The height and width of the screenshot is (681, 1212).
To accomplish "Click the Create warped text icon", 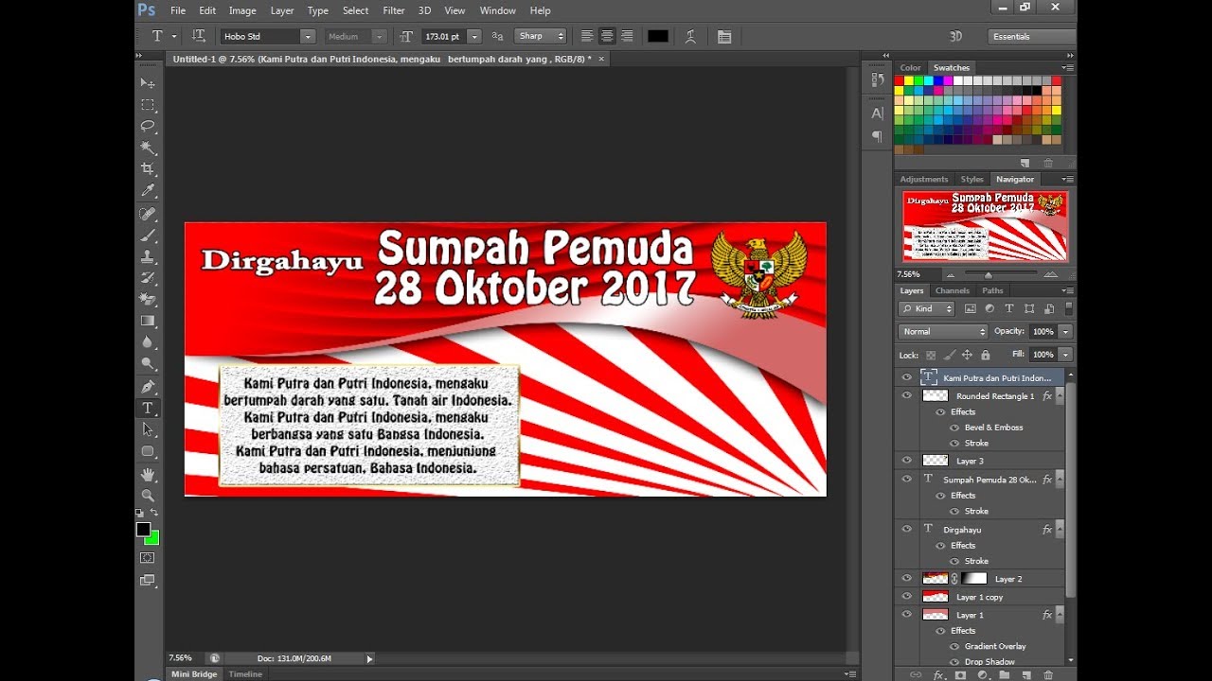I will (691, 36).
